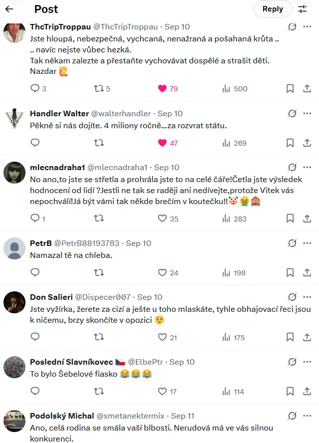Click mlecnadraha1's profile avatar
The height and width of the screenshot is (443, 319).
click(x=14, y=173)
